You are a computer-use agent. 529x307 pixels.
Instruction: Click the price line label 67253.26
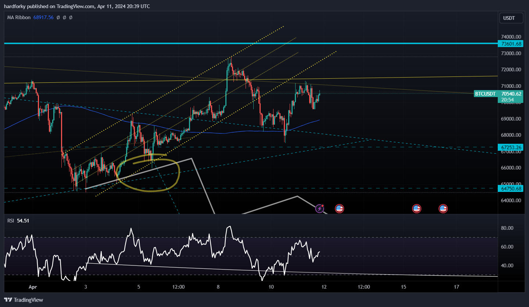(x=511, y=147)
